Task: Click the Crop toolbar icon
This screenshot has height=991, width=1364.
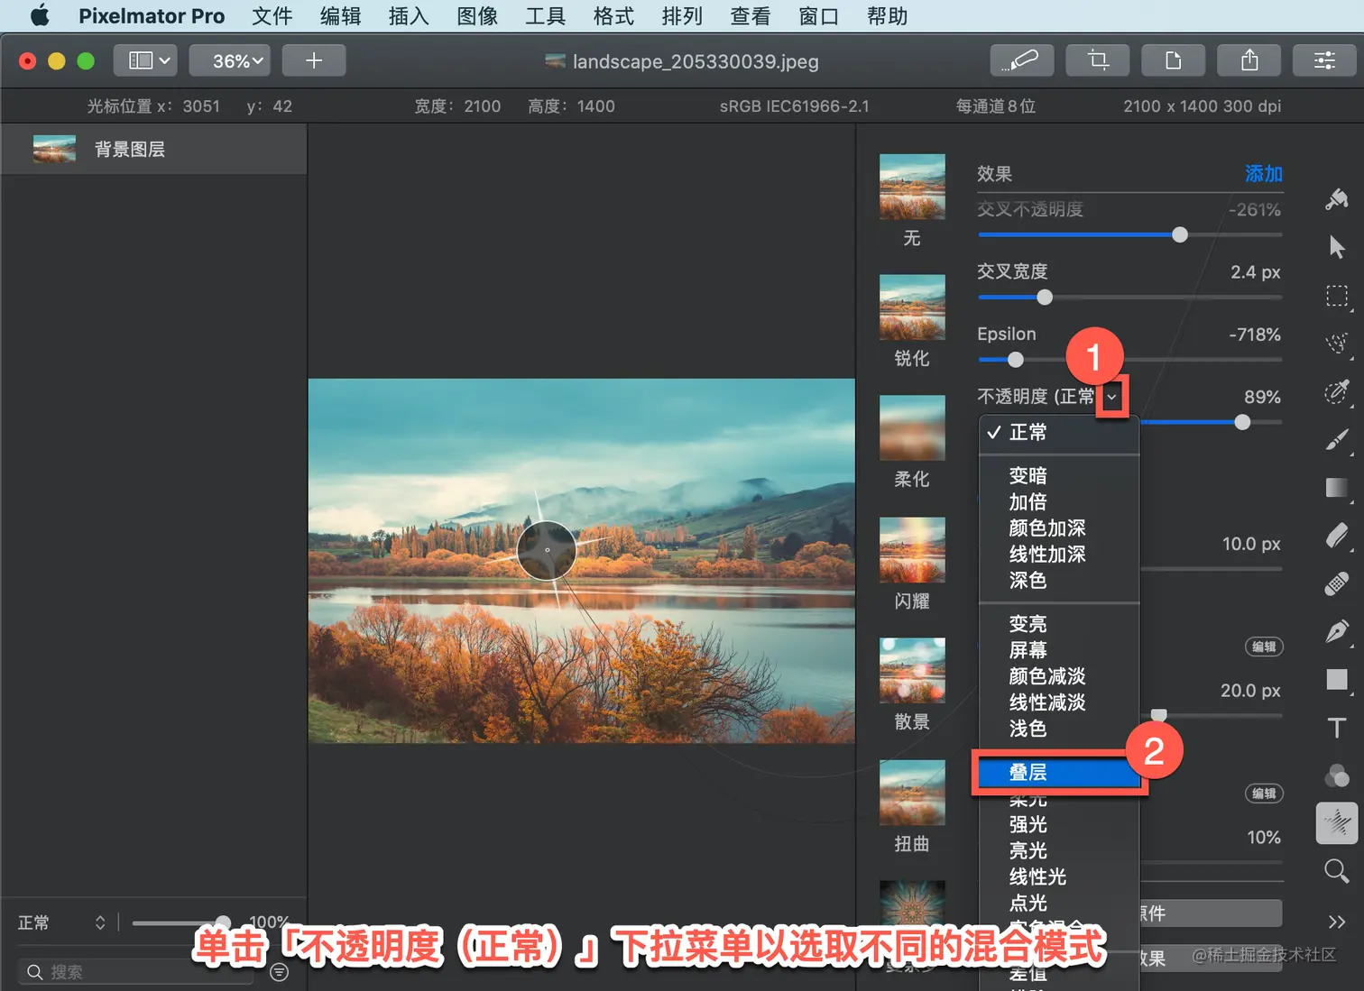Action: [x=1098, y=60]
